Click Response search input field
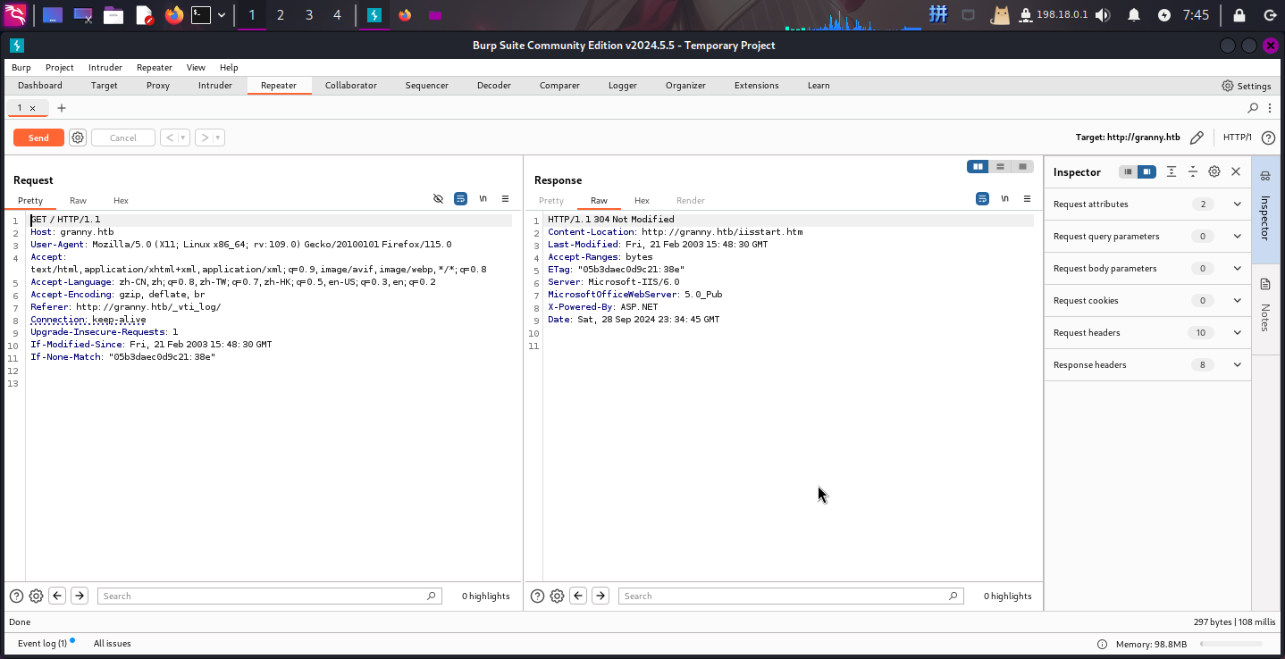Viewport: 1285px width, 659px height. (791, 596)
